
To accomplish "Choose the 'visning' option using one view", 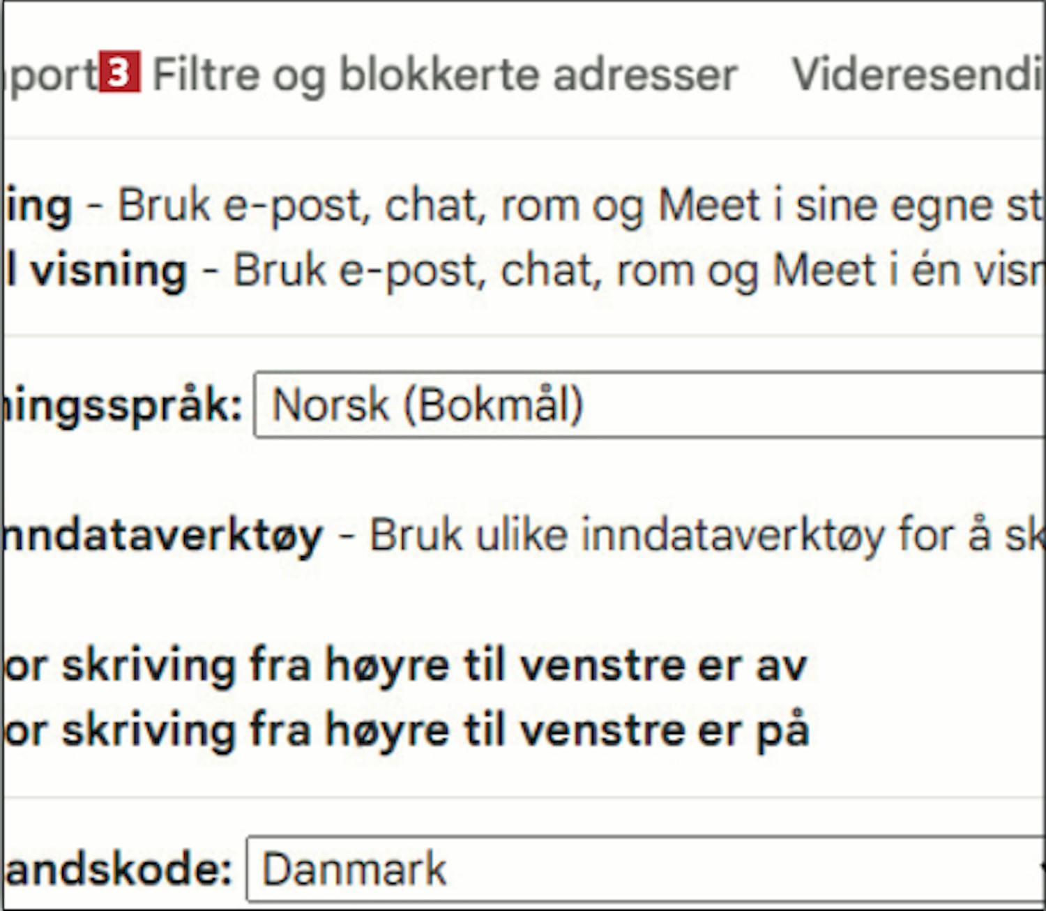I will click(96, 270).
